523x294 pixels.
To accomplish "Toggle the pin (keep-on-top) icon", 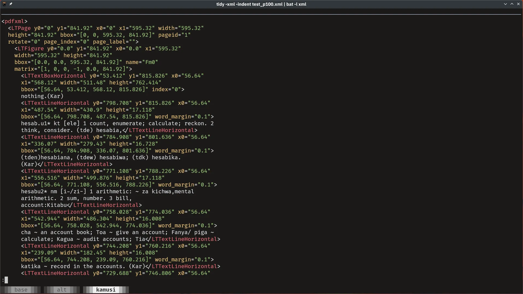I will click(11, 4).
